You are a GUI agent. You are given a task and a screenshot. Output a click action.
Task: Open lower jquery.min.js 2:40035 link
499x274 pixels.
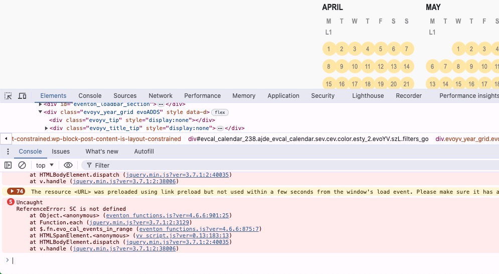pos(177,242)
